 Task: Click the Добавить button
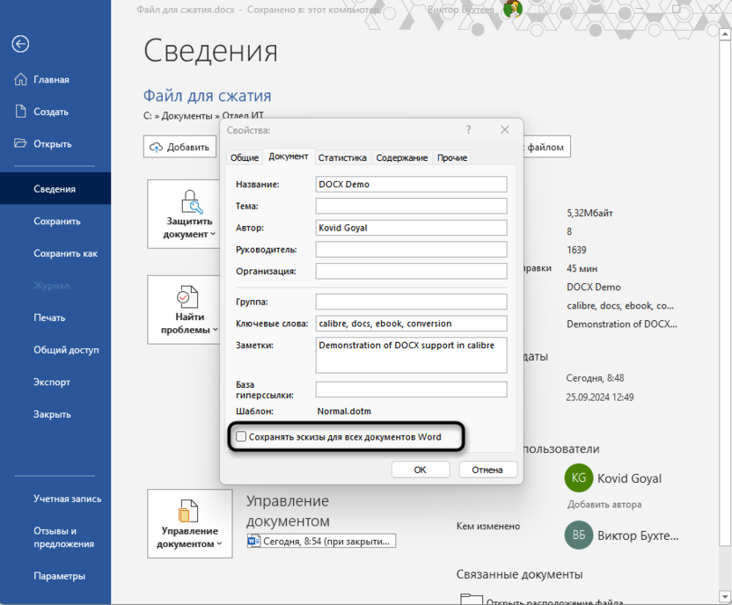pyautogui.click(x=179, y=147)
